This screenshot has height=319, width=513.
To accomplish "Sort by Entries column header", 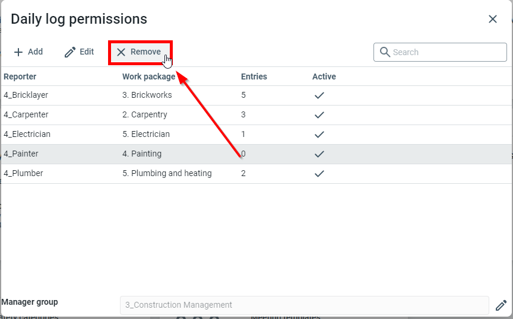I will [254, 76].
